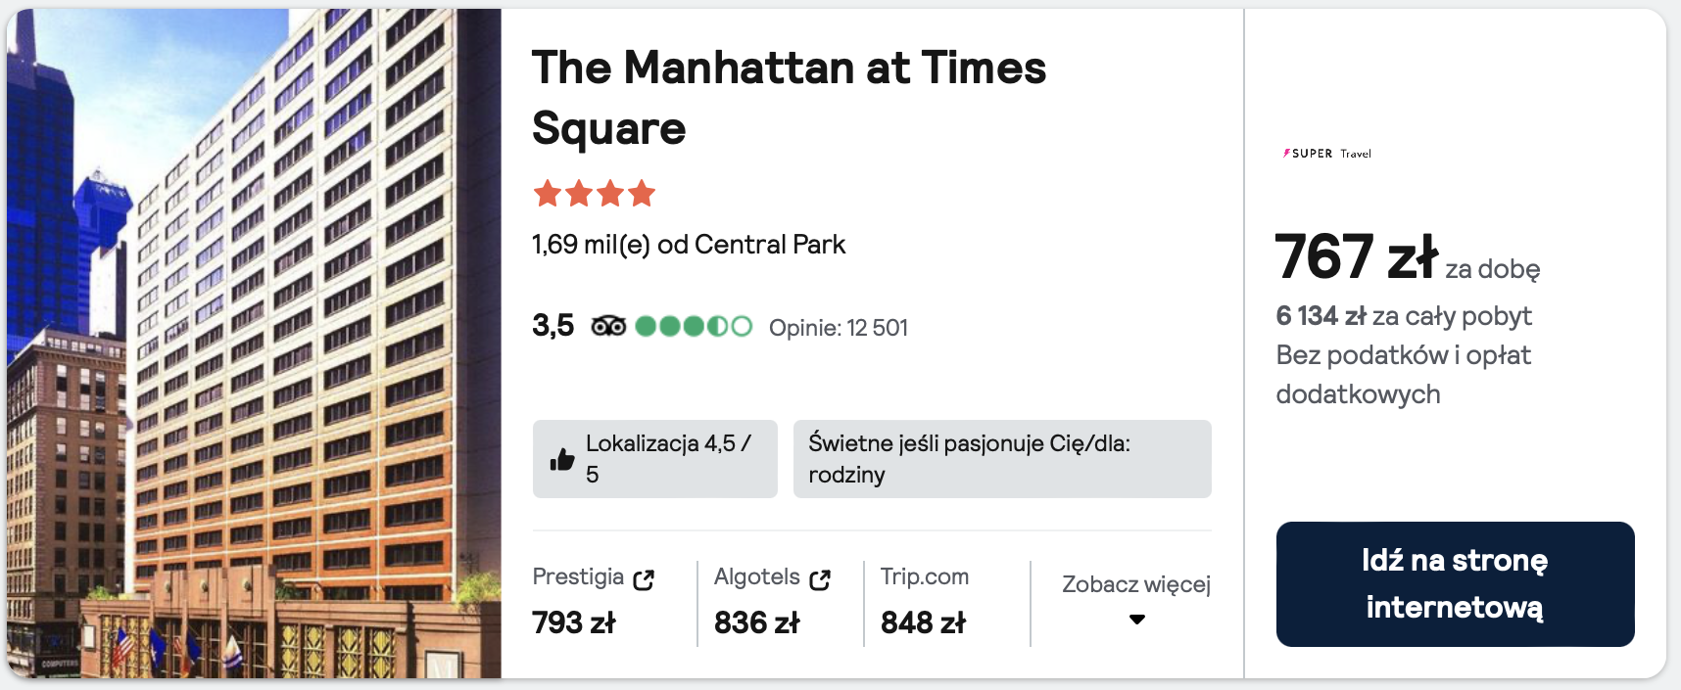Viewport: 1681px width, 690px height.
Task: Click the Algotels external link icon
Action: (x=820, y=579)
